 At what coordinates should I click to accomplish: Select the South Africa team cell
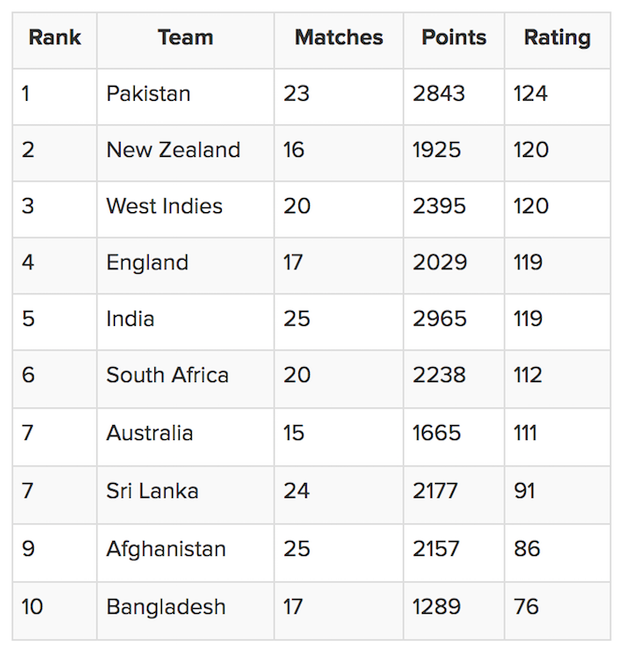(x=167, y=376)
